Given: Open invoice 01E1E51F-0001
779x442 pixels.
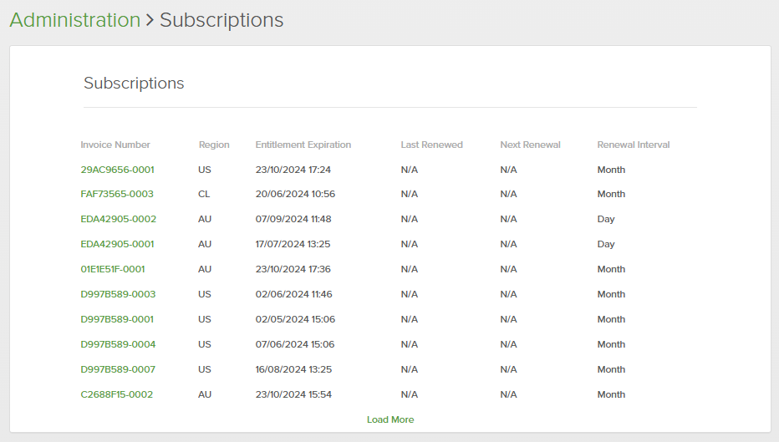Looking at the screenshot, I should (113, 269).
